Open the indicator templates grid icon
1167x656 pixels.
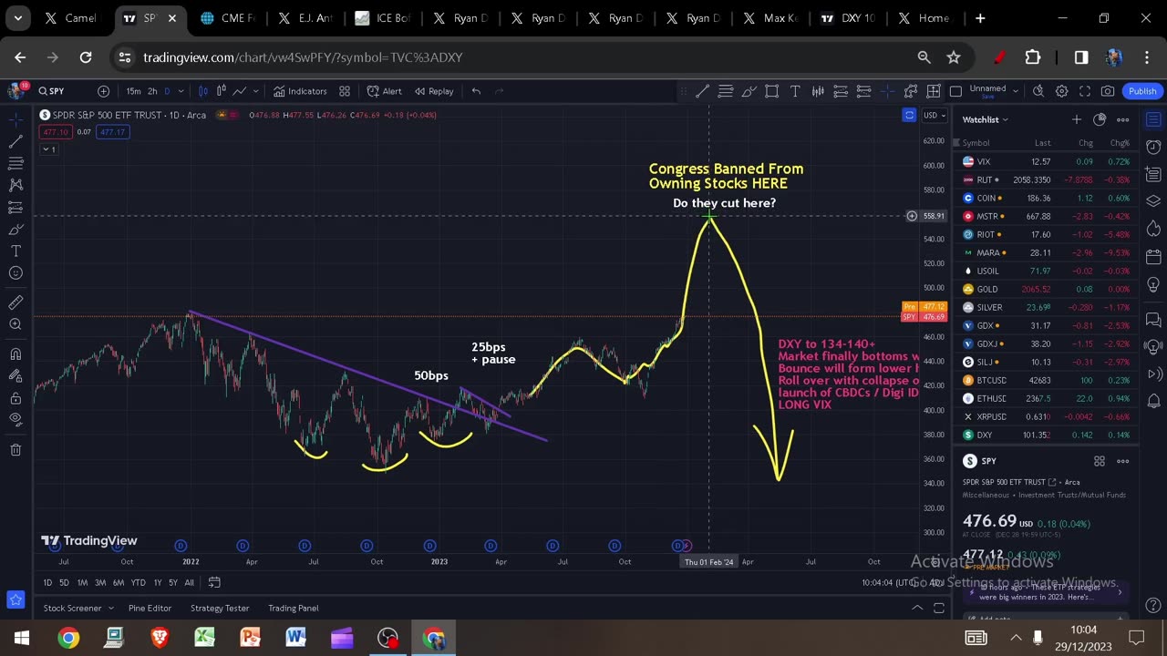[345, 91]
